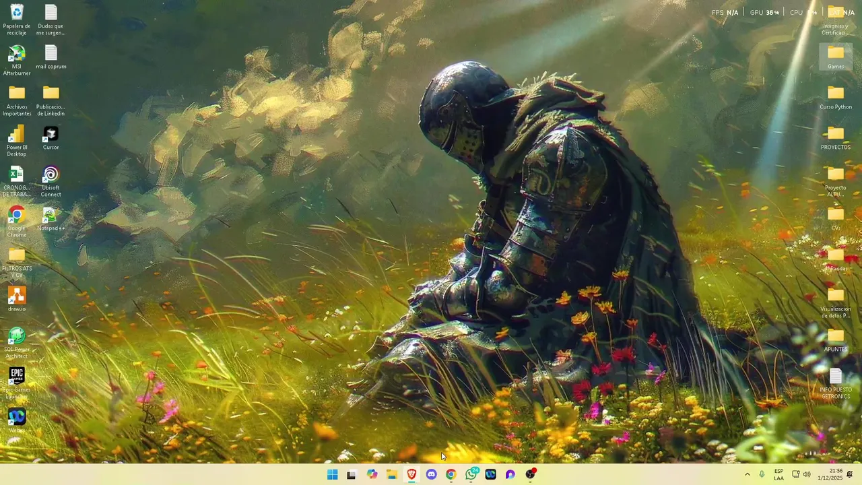This screenshot has width=862, height=485.
Task: Open the INFO PUESTO GETRONICS file
Action: pos(836,384)
